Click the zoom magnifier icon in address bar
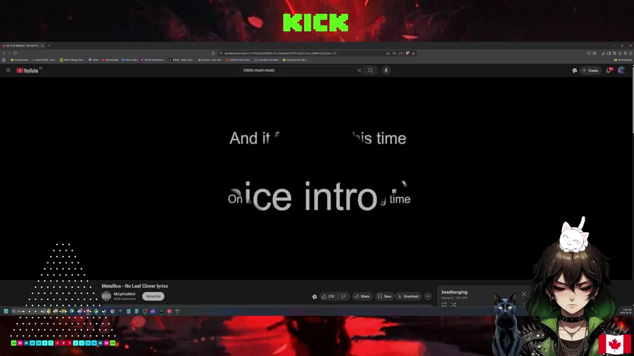Viewport: 634px width, 356px height. pyautogui.click(x=394, y=53)
